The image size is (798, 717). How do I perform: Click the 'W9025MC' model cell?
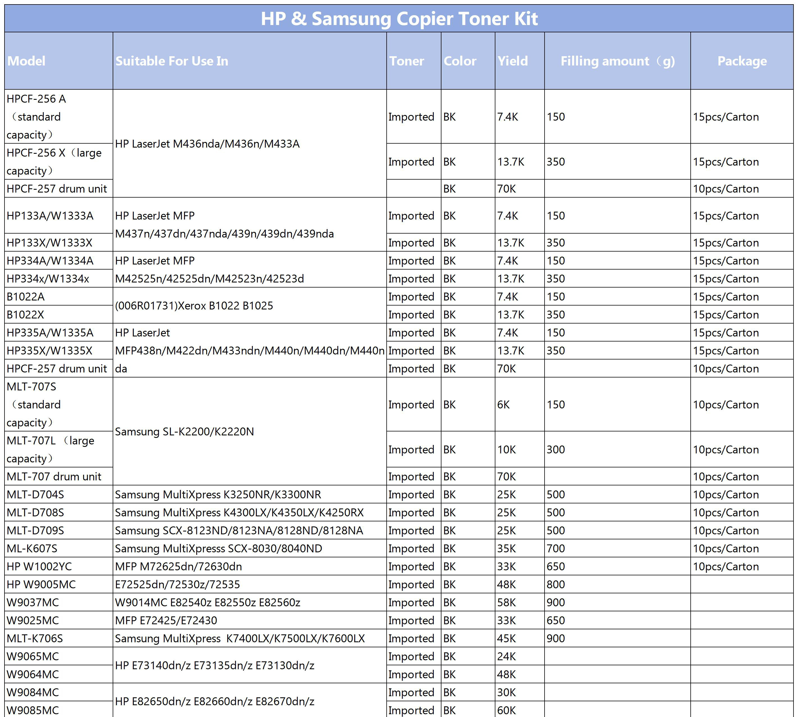point(59,621)
